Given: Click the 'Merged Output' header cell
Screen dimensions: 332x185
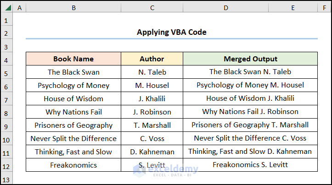Looking at the screenshot, I should pos(250,59).
